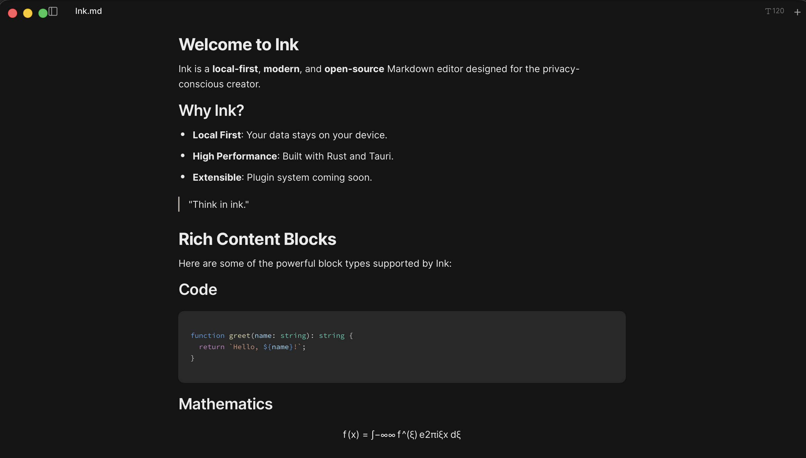Click the Local First bullet item
806x458 pixels.
pos(290,135)
